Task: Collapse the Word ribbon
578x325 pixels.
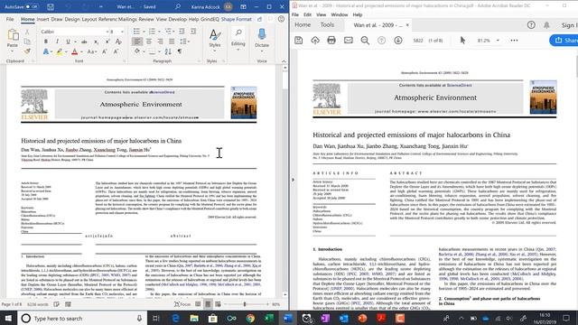Action: pyautogui.click(x=284, y=61)
